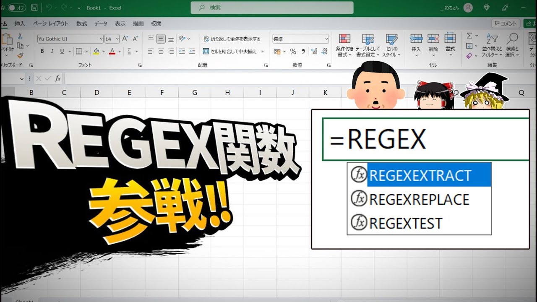Viewport: 537px width, 302px height.
Task: Toggle Middle Align
Action: point(161,39)
